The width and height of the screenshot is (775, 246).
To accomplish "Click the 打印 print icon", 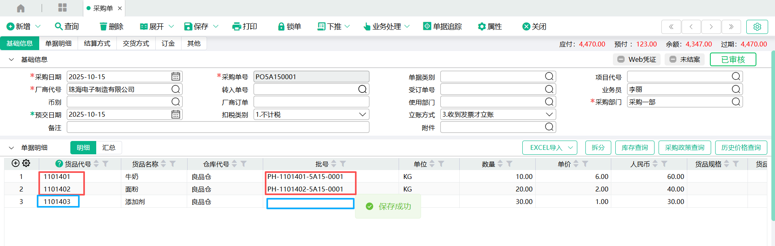I will [x=237, y=26].
